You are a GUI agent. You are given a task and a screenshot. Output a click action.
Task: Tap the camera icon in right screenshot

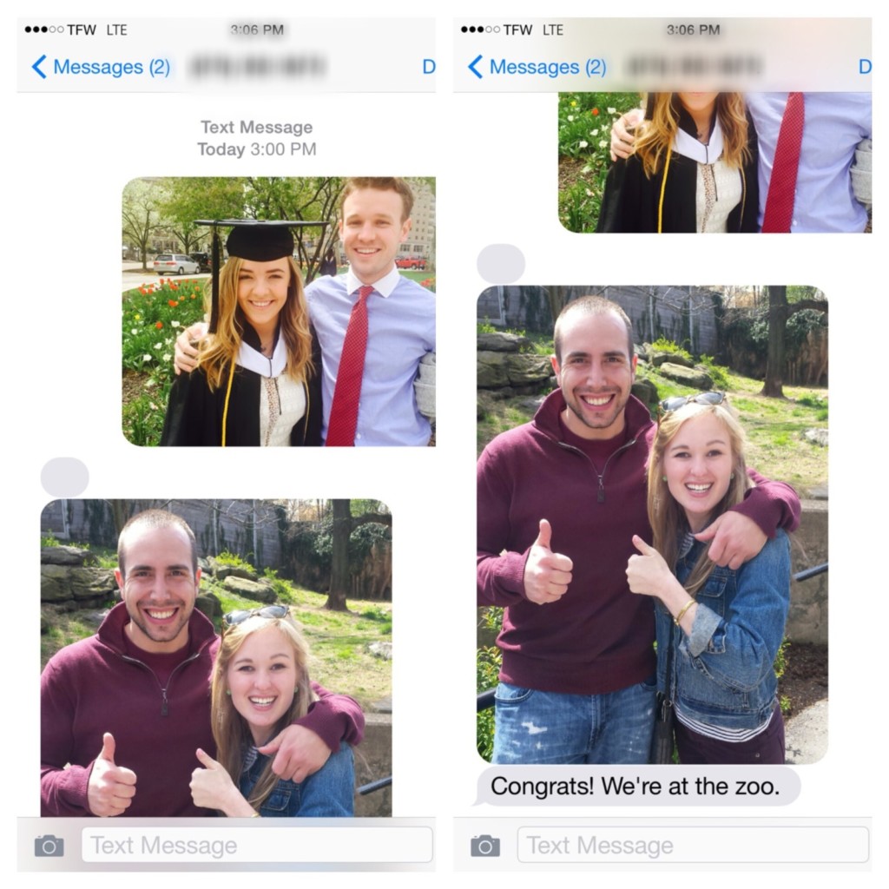pos(485,846)
